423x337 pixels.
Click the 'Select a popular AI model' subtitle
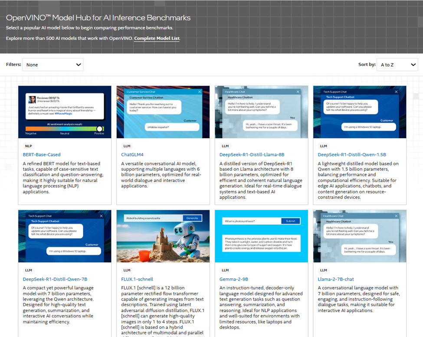point(89,28)
